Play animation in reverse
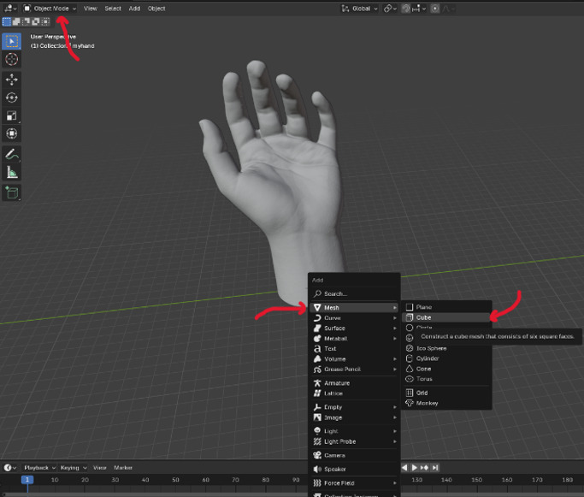 (404, 468)
